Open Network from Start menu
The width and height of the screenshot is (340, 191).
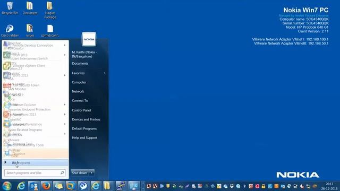pyautogui.click(x=78, y=91)
